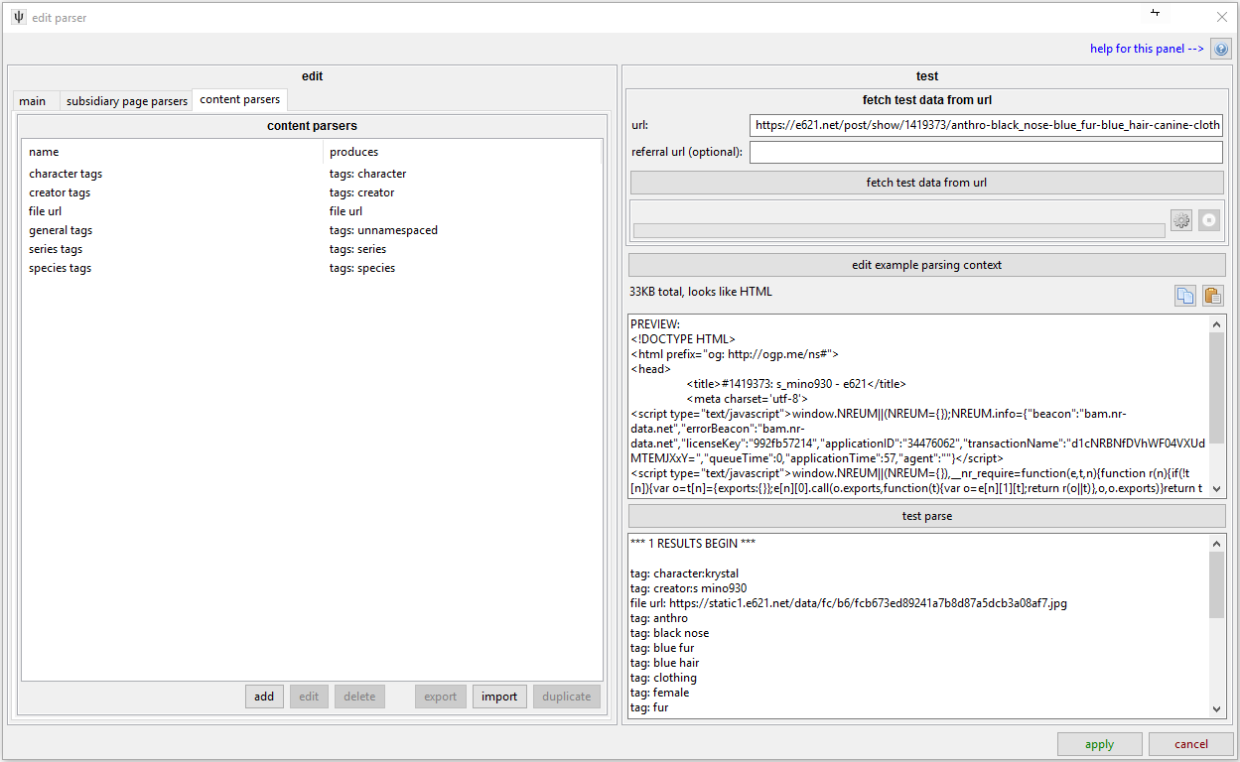
Task: Select the file url parser row
Action: [x=312, y=211]
